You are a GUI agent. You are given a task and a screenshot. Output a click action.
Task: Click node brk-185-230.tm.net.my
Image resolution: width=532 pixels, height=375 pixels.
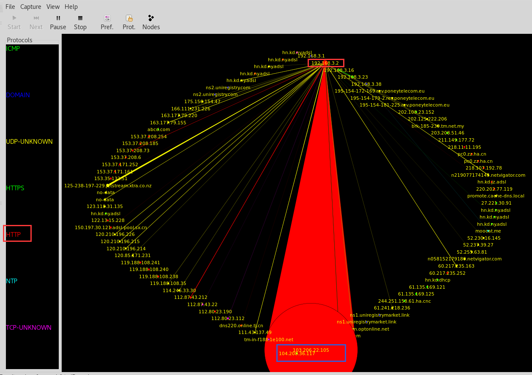[438, 126]
